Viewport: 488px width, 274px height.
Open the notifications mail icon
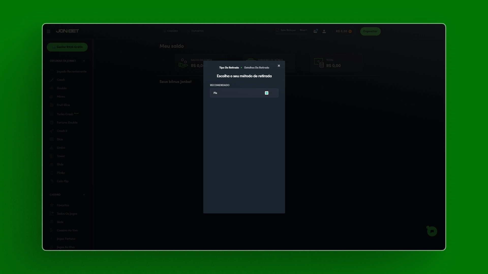(x=315, y=31)
